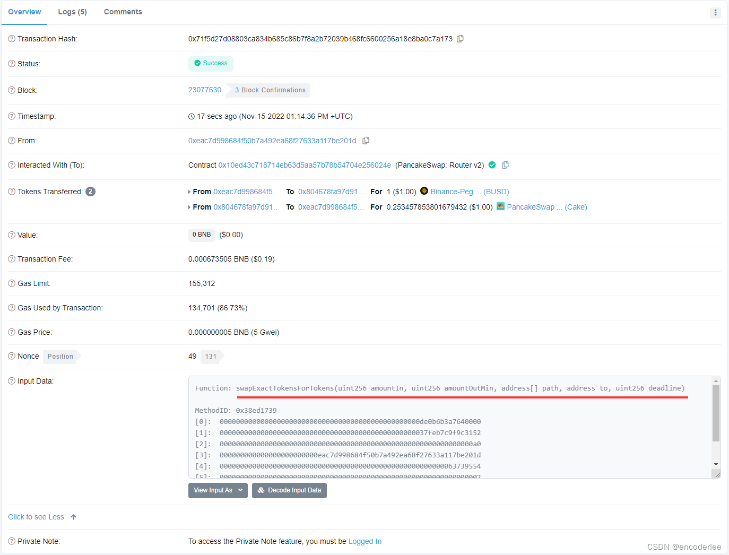Click the help icon next to Transaction Hash

[x=12, y=39]
